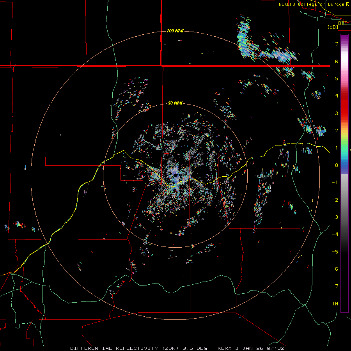
Task: Click the "-4" value on the dB scale
Action: point(335,234)
